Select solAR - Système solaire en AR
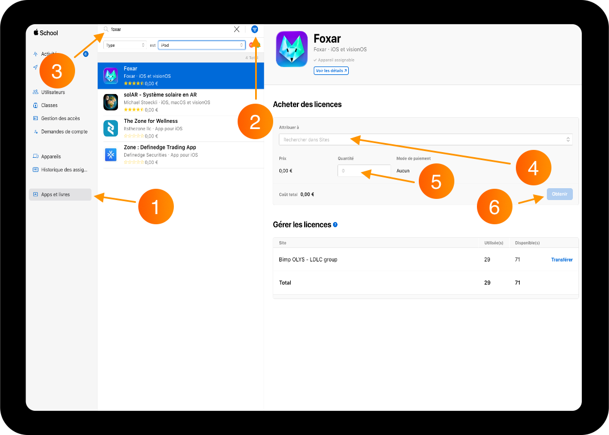609x435 pixels. (x=181, y=103)
